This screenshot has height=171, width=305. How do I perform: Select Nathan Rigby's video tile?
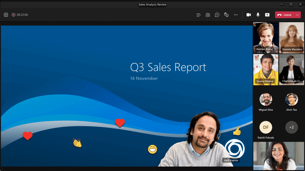[x=266, y=37]
